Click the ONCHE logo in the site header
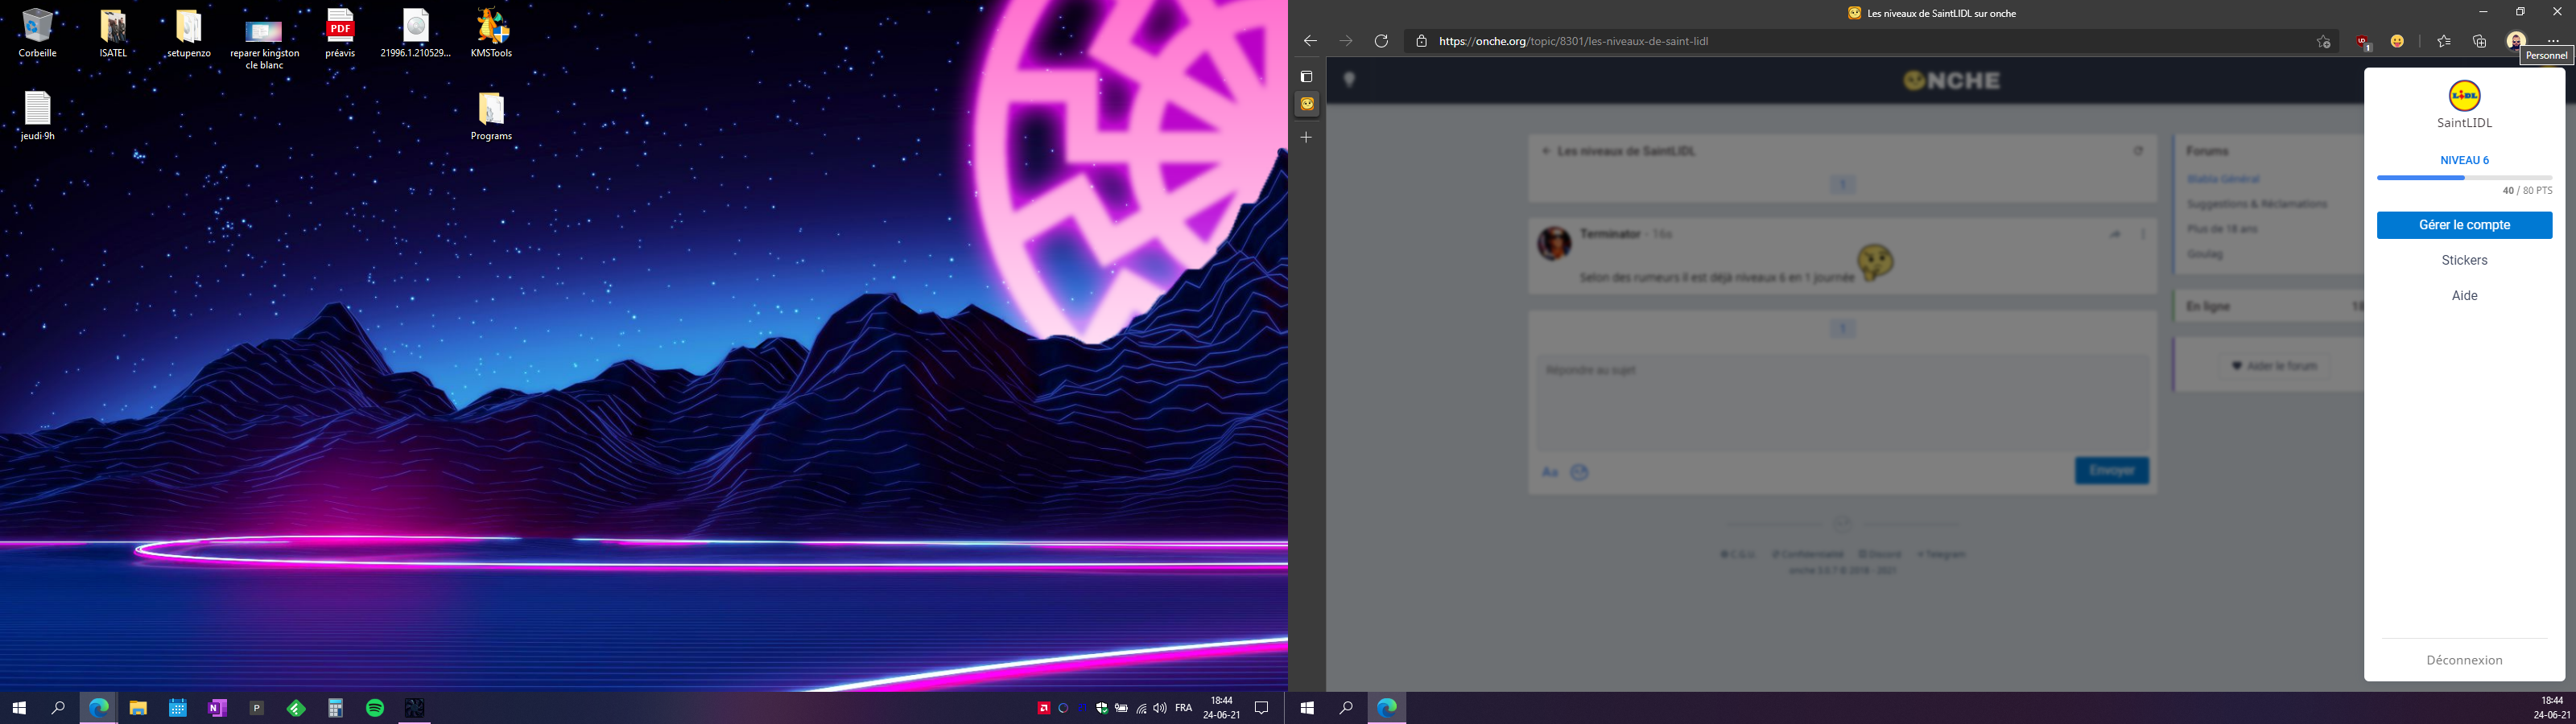 point(1952,80)
